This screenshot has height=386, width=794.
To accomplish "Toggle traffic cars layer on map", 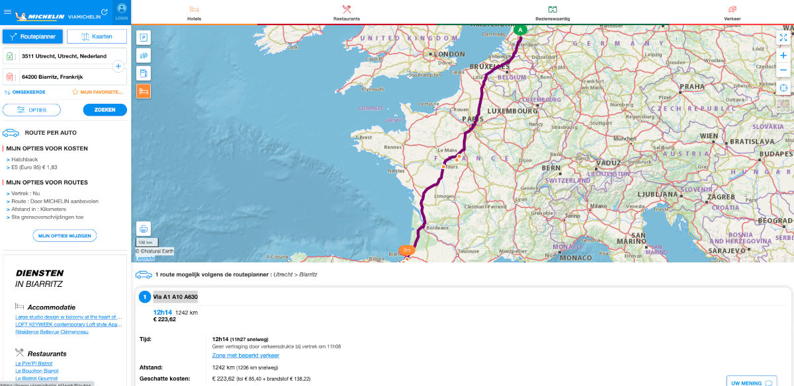I will coord(144,56).
